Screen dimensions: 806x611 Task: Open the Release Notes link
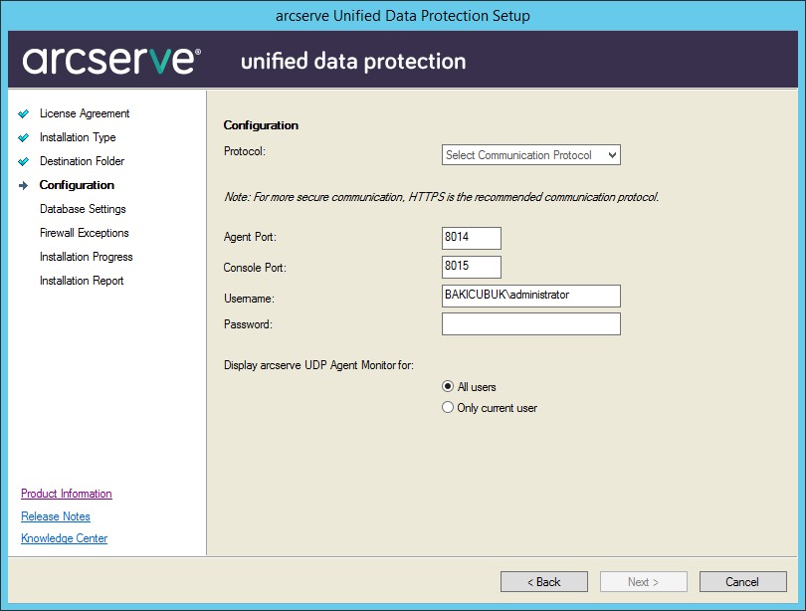(x=56, y=515)
